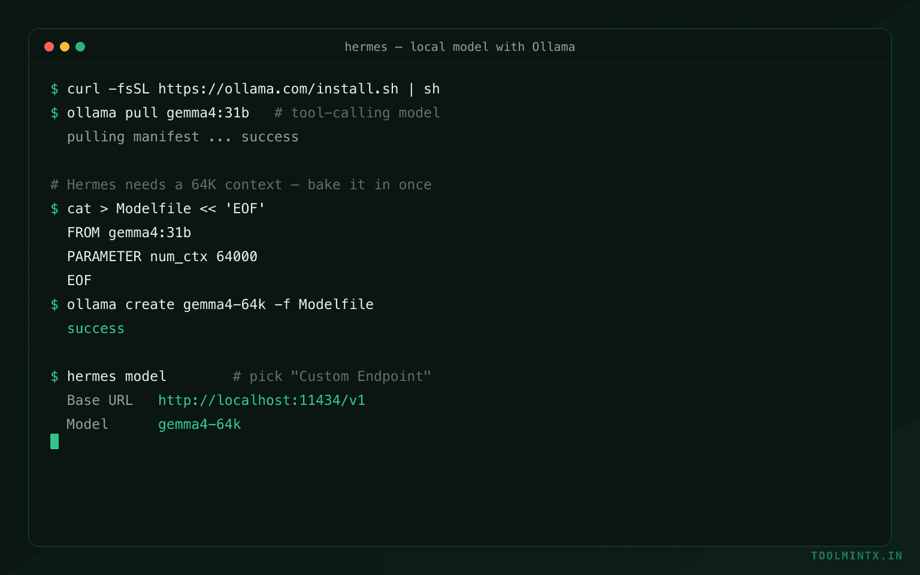Click the 'hermes model' command
The height and width of the screenshot is (575, 920).
[x=117, y=376]
